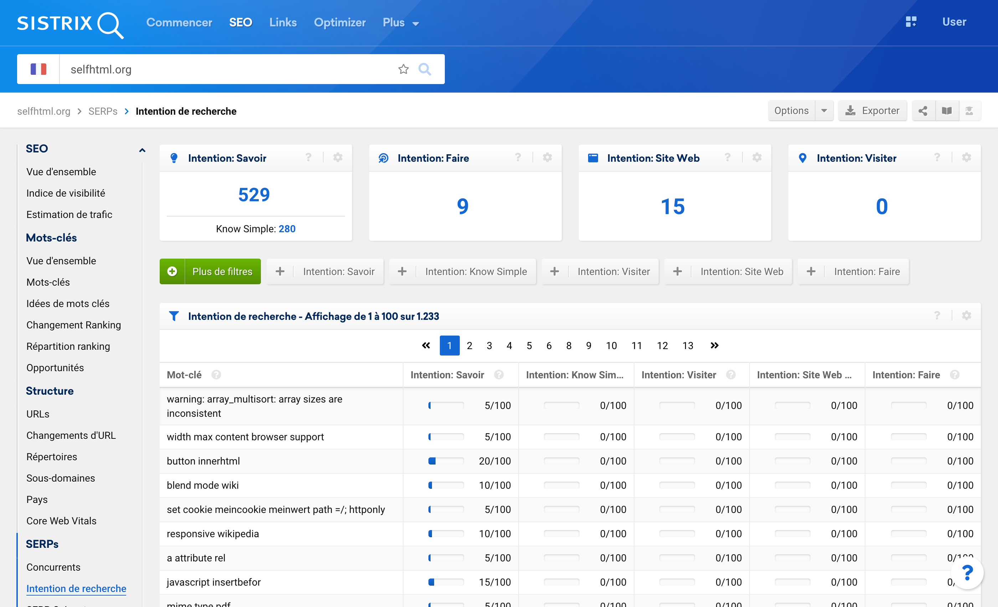Click Savoir progress bar for javascript insertbefor
This screenshot has width=998, height=607.
click(446, 582)
